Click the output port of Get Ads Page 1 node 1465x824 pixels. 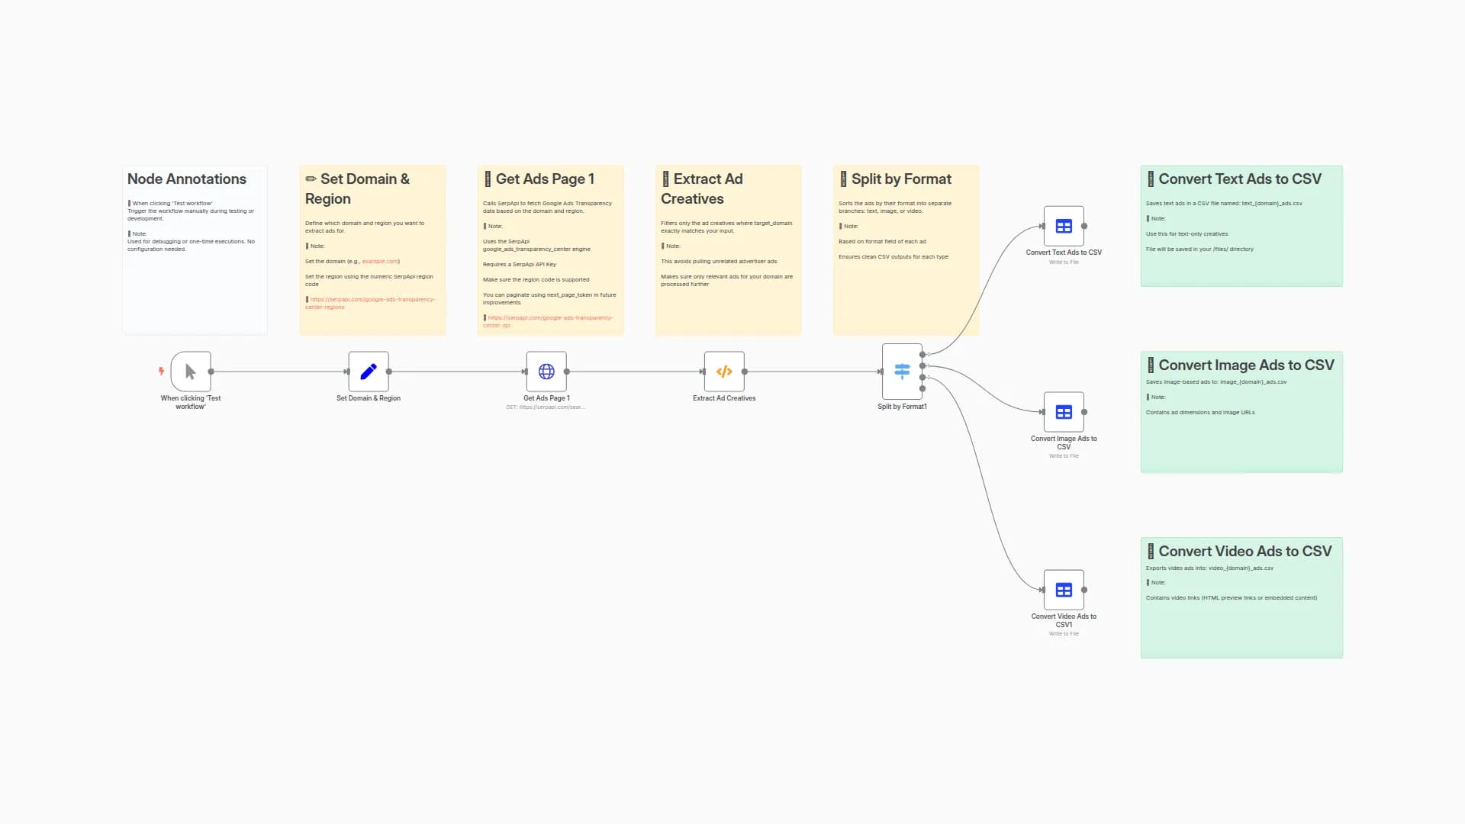(567, 372)
